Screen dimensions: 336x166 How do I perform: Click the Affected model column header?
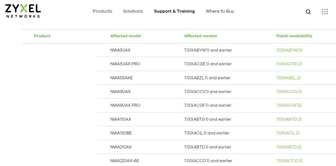(126, 36)
